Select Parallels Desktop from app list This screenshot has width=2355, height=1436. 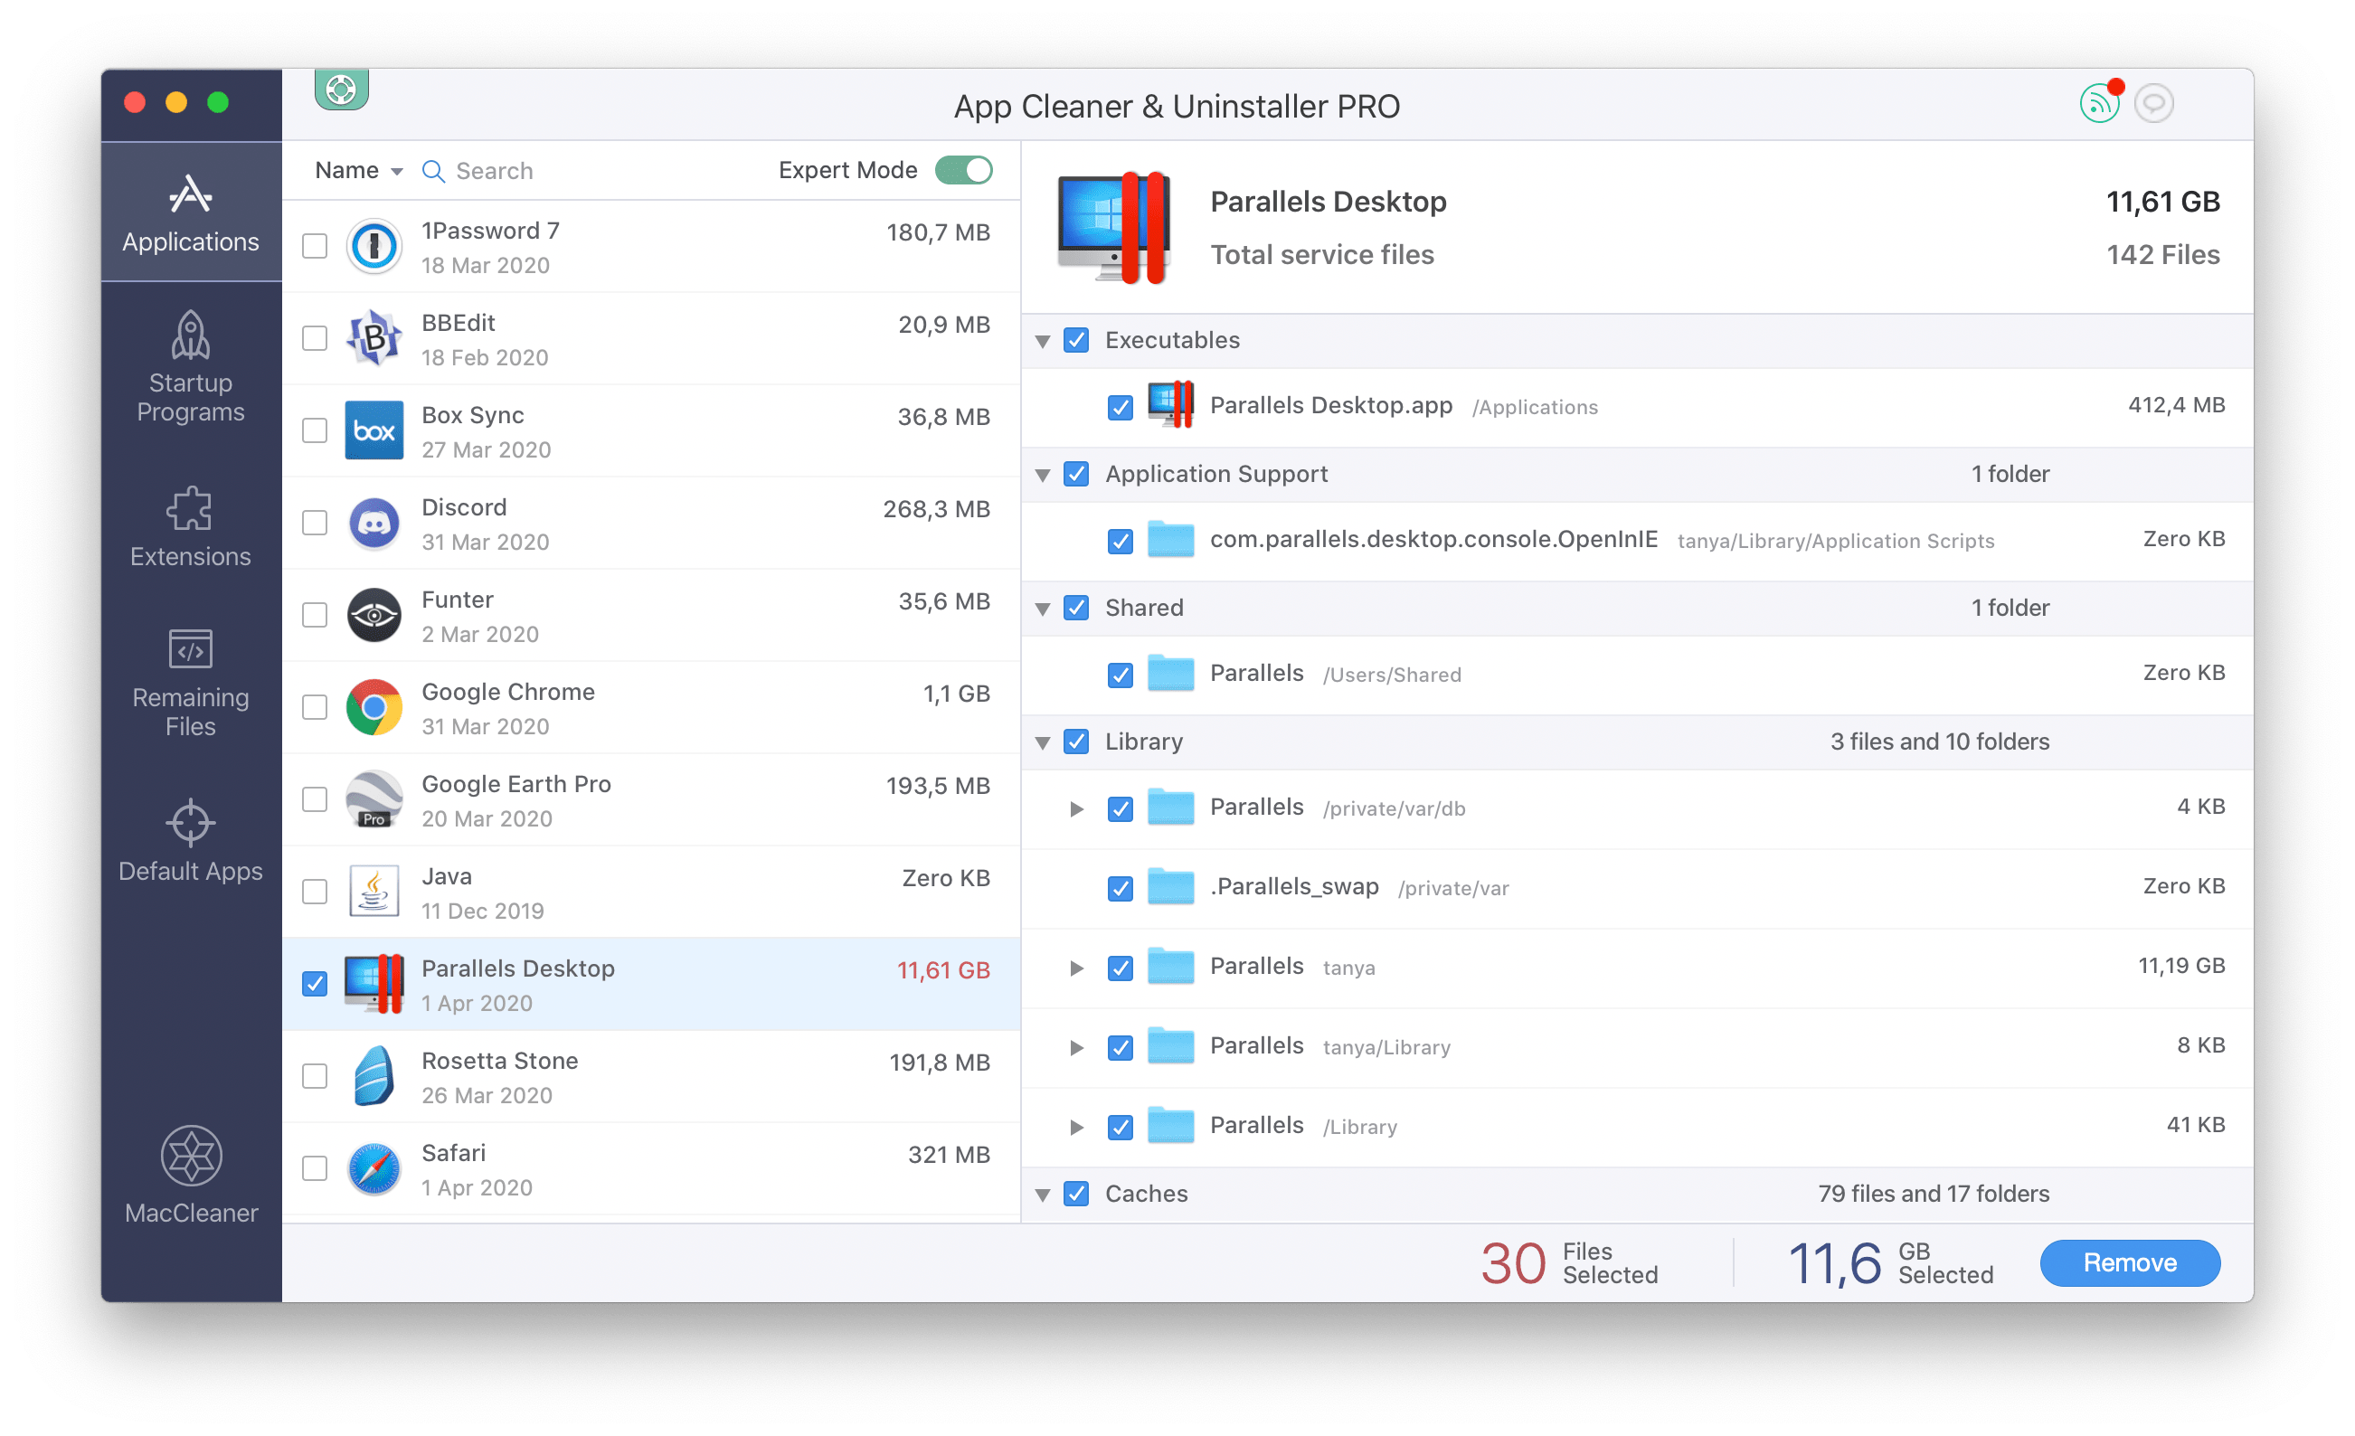655,984
